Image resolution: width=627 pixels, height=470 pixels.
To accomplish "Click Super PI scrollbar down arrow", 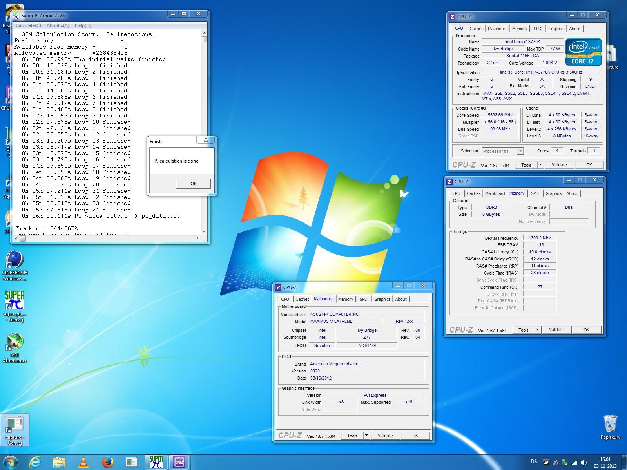I will 204,231.
